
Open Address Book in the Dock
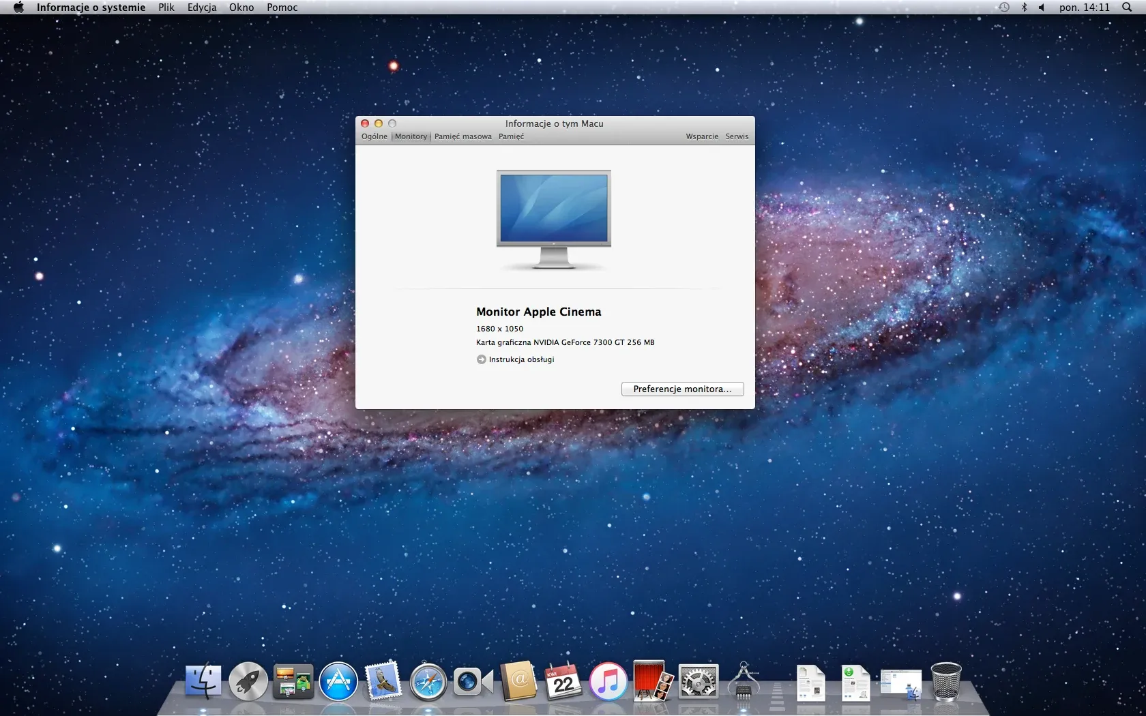[518, 681]
